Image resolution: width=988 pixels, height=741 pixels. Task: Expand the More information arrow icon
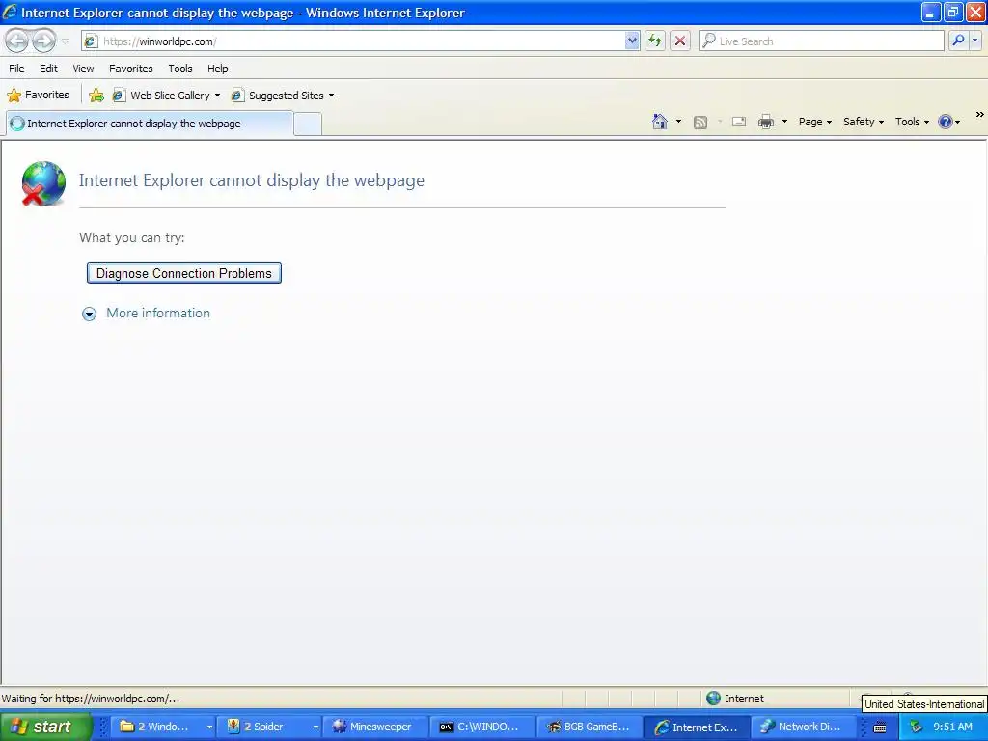point(90,314)
